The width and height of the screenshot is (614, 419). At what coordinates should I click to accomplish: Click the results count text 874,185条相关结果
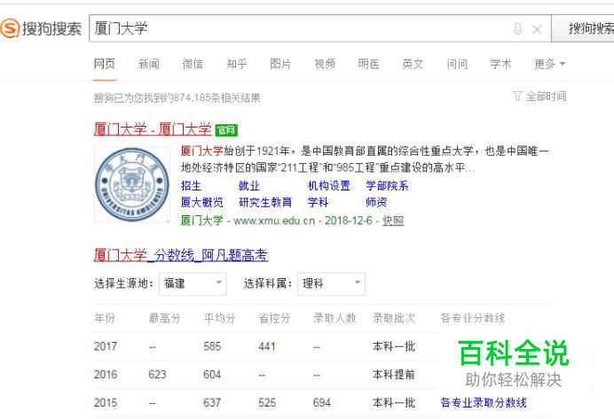(216, 97)
